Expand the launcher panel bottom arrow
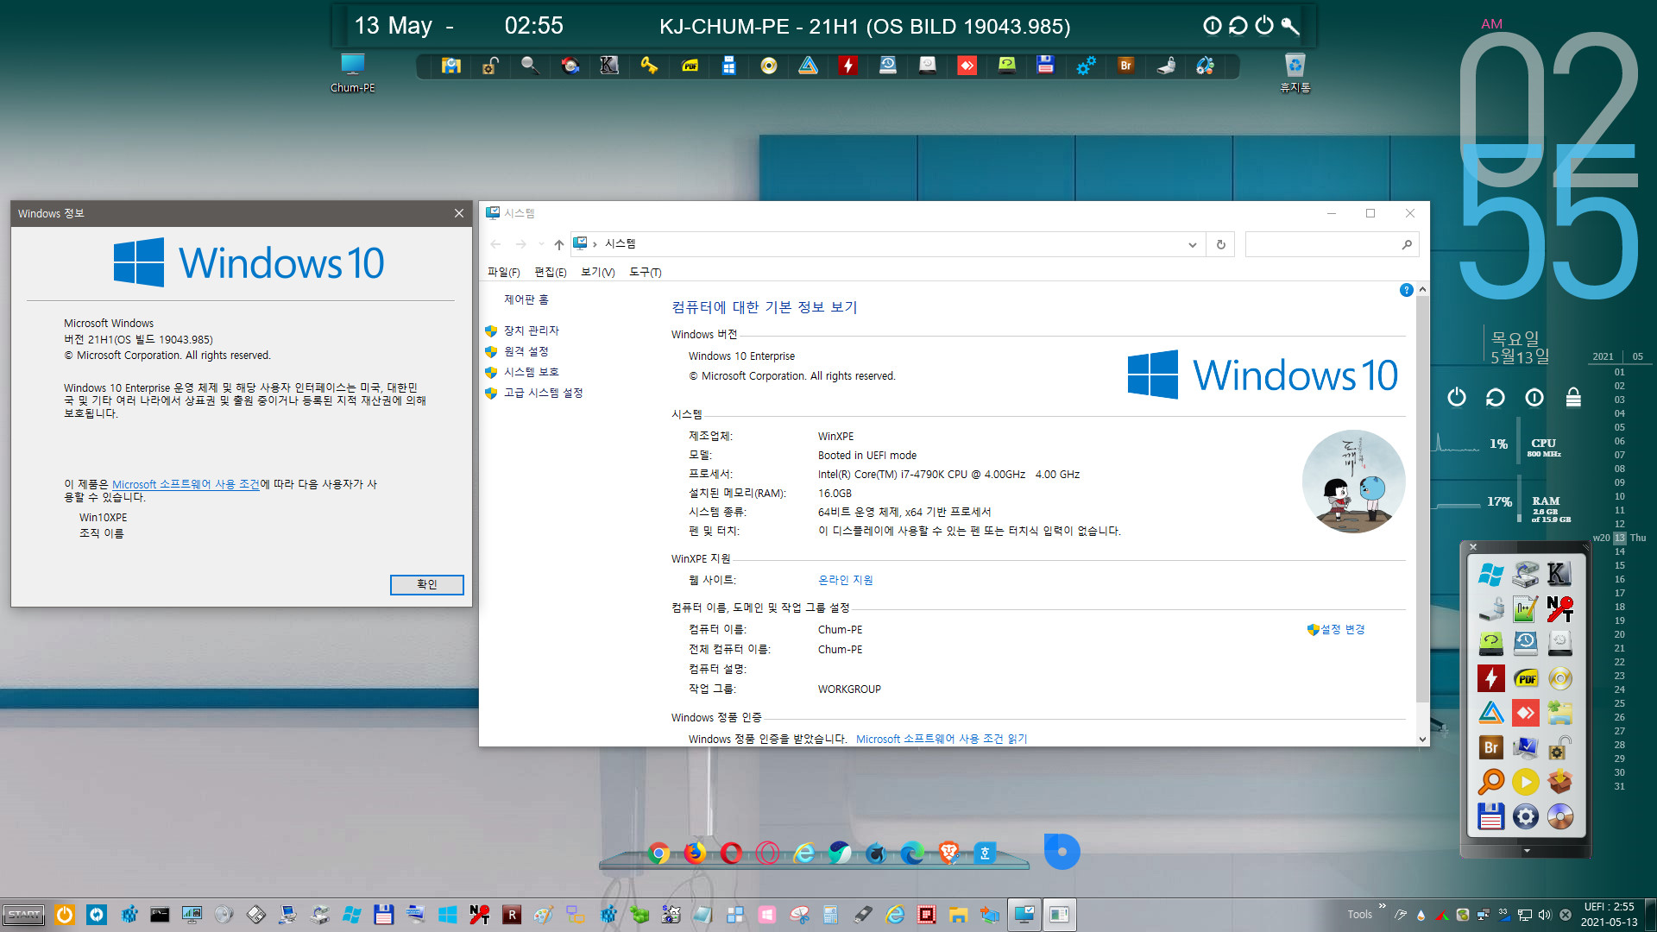The height and width of the screenshot is (932, 1657). [x=1526, y=851]
